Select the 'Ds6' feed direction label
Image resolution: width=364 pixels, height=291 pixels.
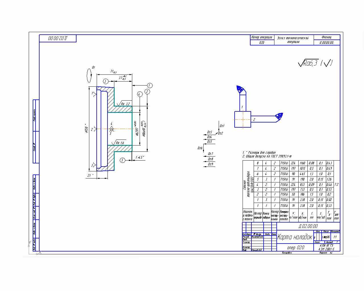point(200,148)
